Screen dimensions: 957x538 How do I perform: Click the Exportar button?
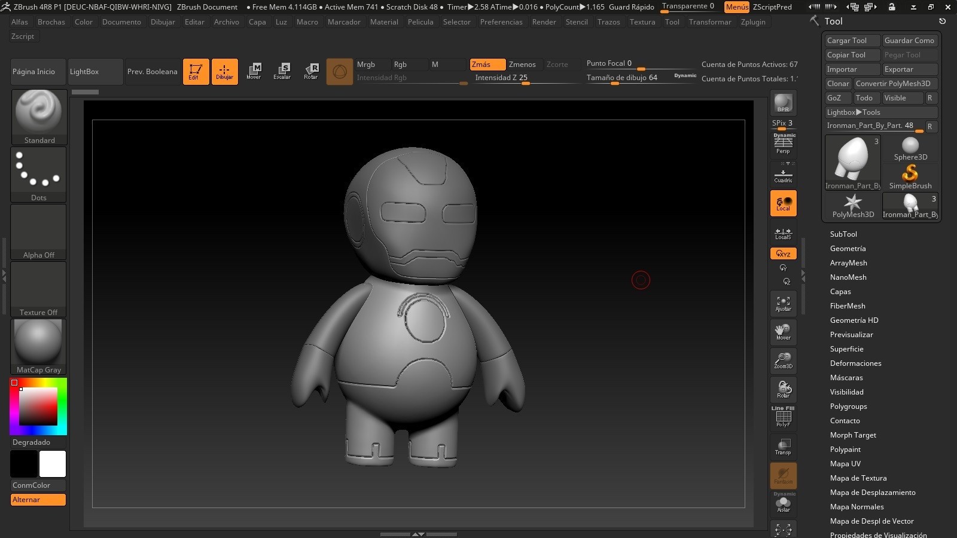tap(910, 69)
